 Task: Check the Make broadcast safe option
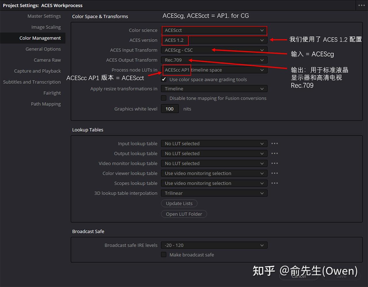point(164,254)
